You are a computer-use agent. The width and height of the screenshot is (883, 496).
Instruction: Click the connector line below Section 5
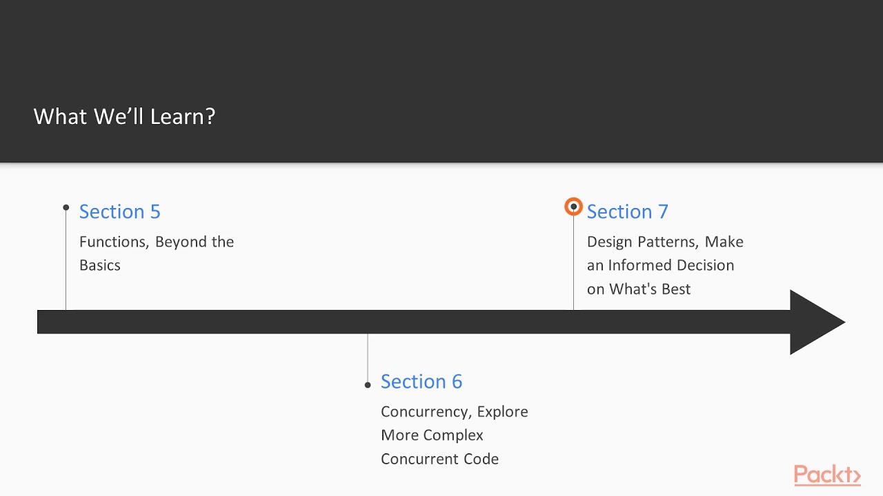(66, 262)
